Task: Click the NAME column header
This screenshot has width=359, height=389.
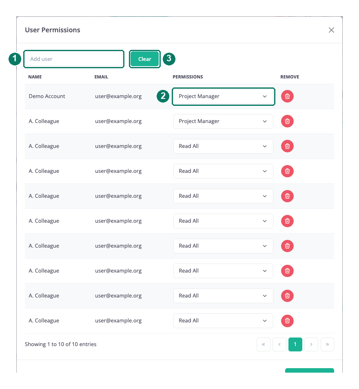Action: click(35, 77)
